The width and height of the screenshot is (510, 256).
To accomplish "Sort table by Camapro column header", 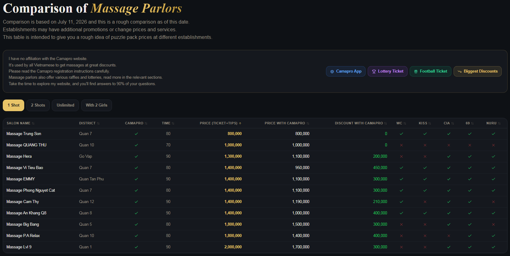I will point(136,123).
